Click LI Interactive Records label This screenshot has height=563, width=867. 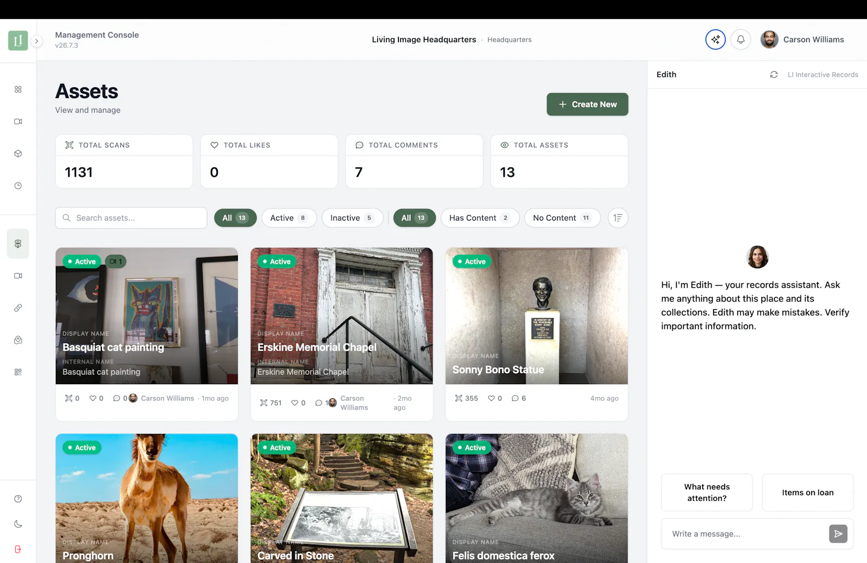coord(823,75)
